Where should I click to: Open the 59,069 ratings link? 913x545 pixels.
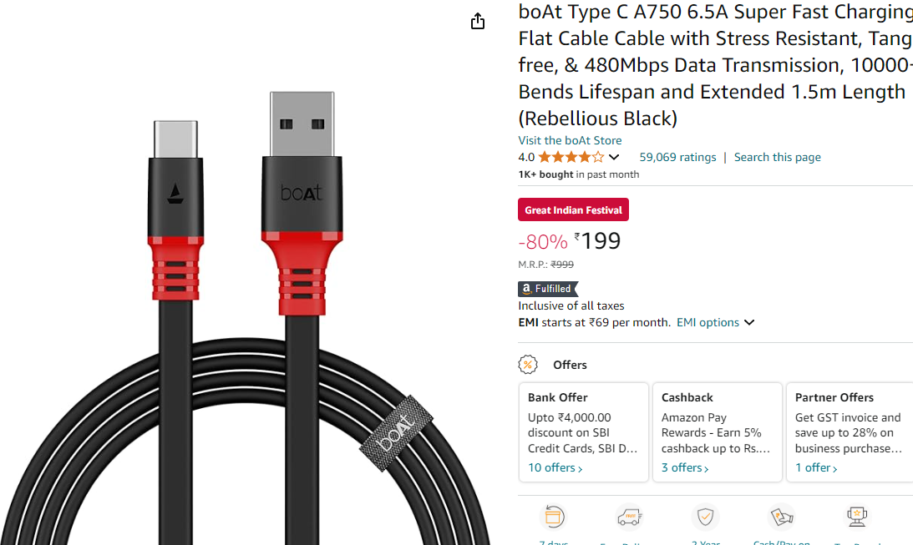pyautogui.click(x=677, y=157)
